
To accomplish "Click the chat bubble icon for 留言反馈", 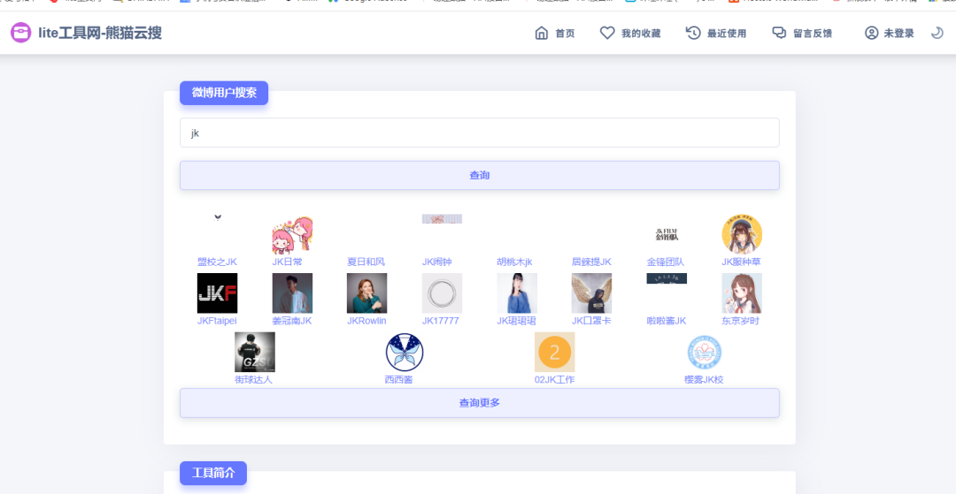I will [x=779, y=34].
